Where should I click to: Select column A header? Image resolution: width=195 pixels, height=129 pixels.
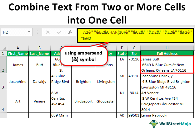[x=18, y=48]
